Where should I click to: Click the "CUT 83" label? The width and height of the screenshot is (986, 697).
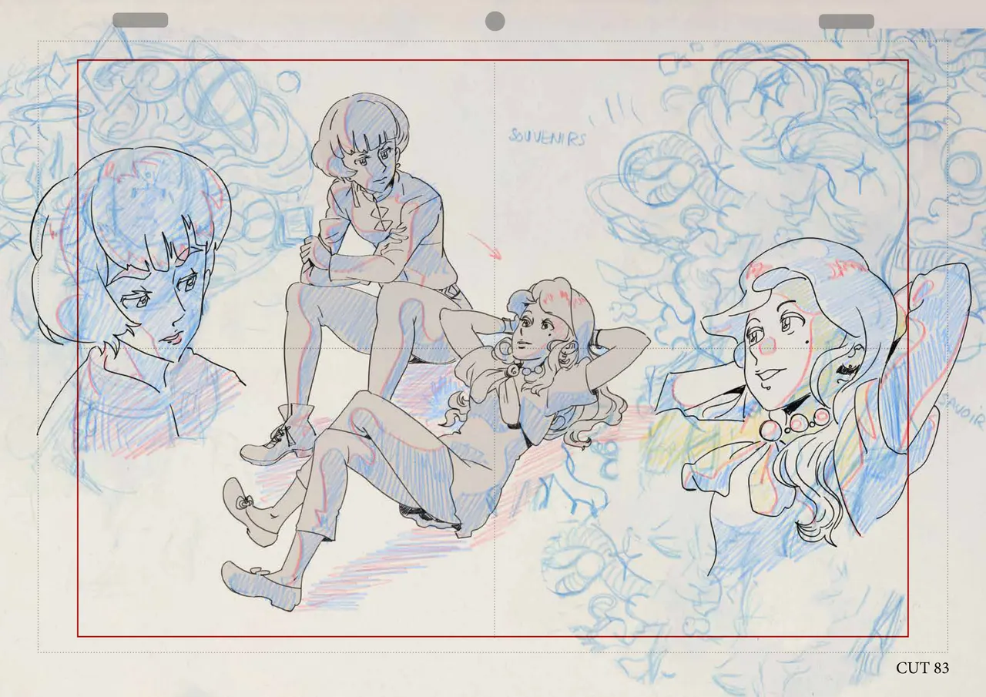[x=922, y=668]
